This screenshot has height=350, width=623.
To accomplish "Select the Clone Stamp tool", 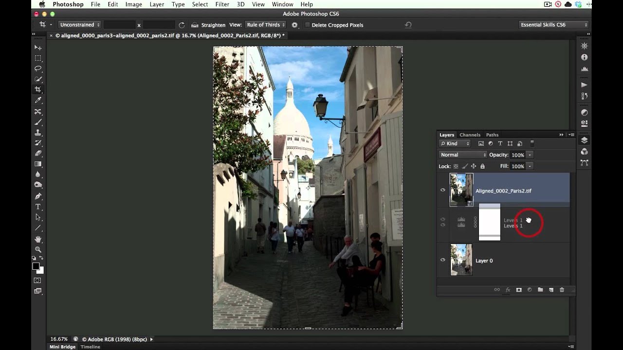I will (38, 132).
